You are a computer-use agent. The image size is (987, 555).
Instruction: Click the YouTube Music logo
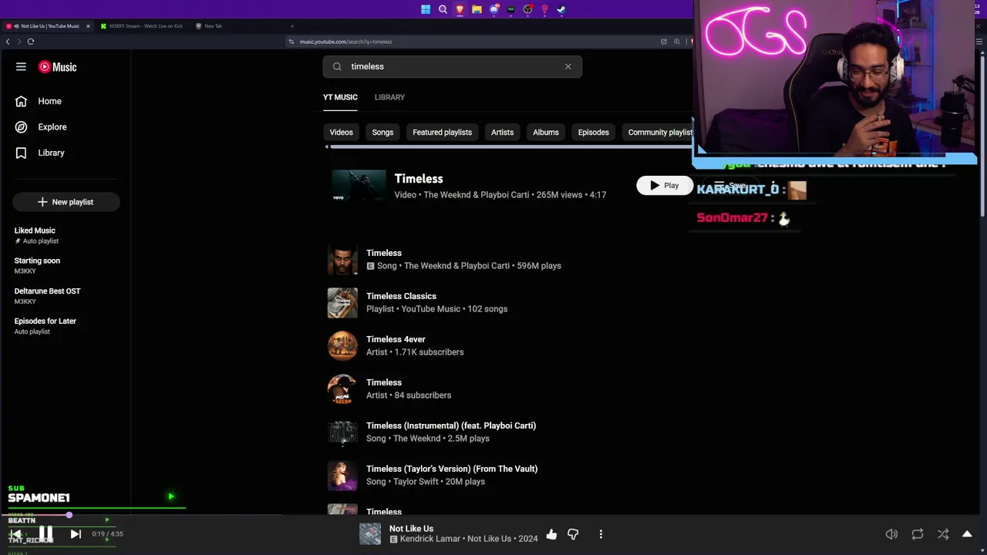58,67
